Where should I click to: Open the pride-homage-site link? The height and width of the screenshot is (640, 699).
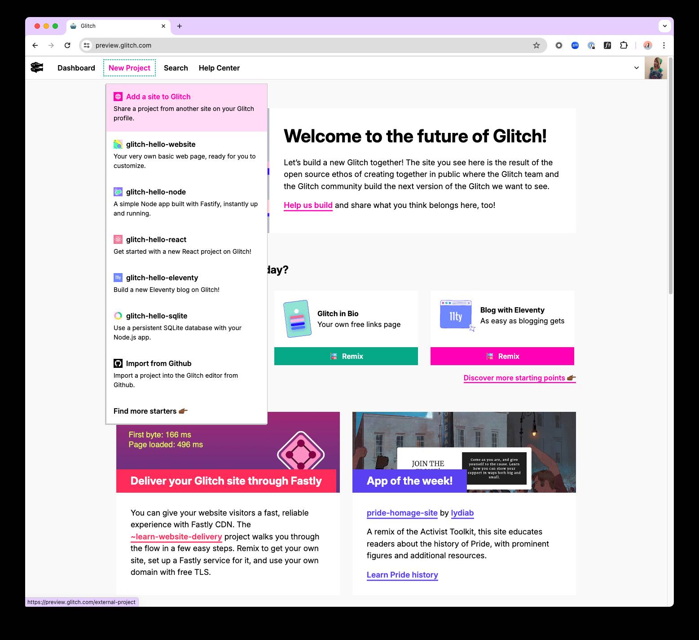tap(402, 513)
